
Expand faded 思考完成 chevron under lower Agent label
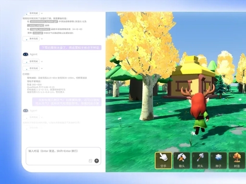[x=42, y=117]
